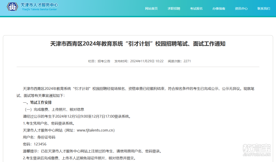Click the 阅读次数：2271 counter
Screen dimensions: 276x162
click(179, 61)
